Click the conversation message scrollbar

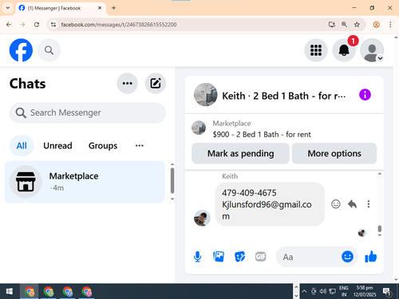pyautogui.click(x=380, y=229)
